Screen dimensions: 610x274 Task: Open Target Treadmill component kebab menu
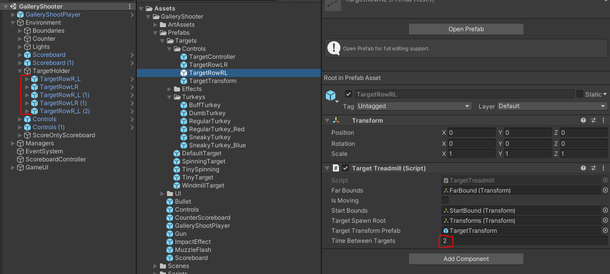[603, 168]
